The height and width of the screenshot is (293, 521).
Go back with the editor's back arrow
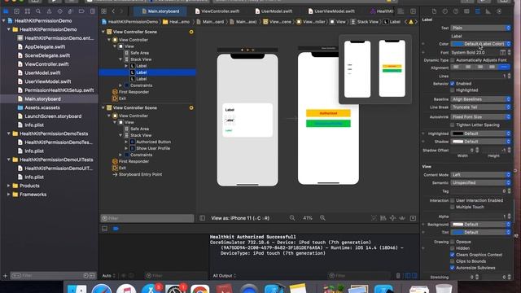pos(113,11)
